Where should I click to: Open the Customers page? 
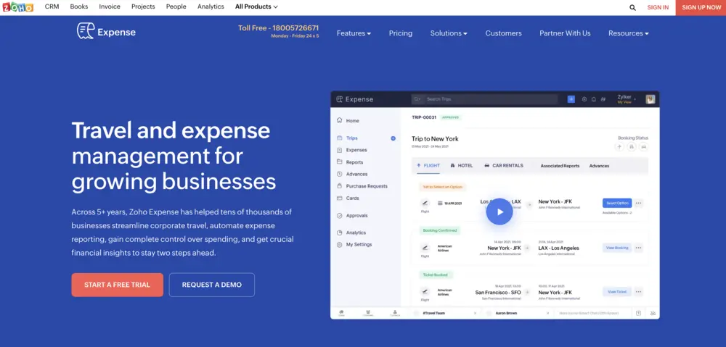click(503, 33)
